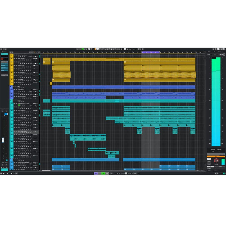Open the Meter tab in the right zone
Screen dimensions: 226x226
219,52
